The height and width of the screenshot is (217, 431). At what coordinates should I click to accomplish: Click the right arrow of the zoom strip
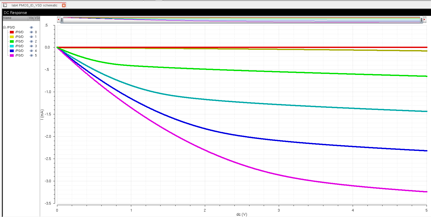click(x=425, y=19)
